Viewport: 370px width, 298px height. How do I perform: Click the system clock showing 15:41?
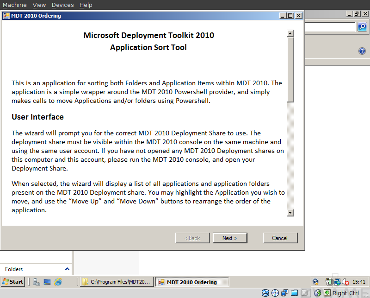click(x=359, y=282)
